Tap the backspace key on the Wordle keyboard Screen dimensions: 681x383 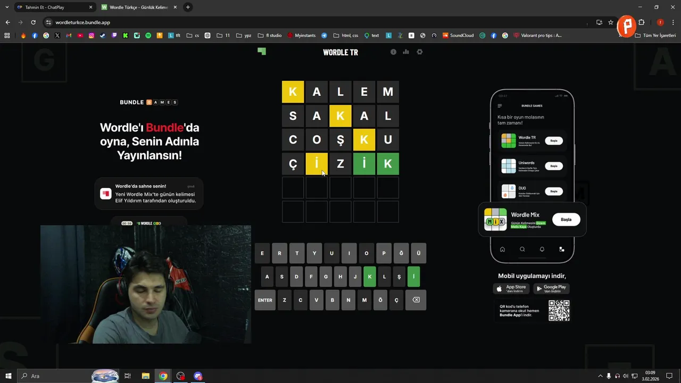tap(416, 300)
